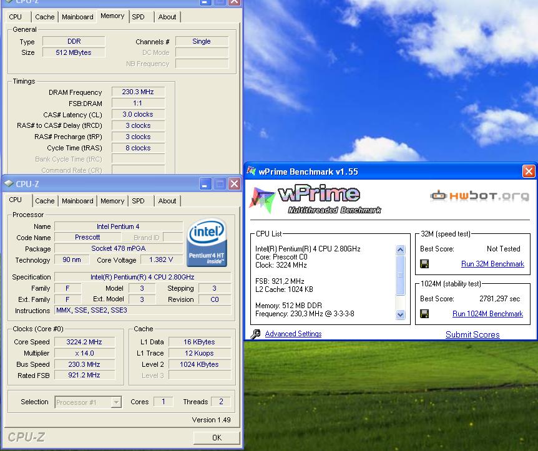
Task: Click the Code Name field showing Prescott
Action: (x=87, y=237)
